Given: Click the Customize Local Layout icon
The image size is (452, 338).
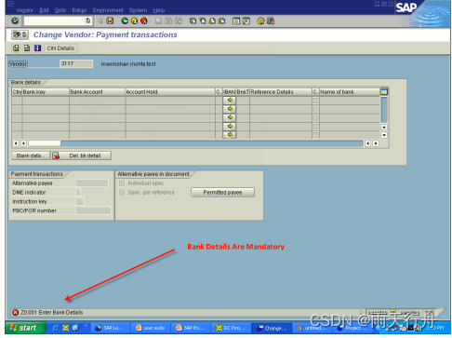Looking at the screenshot, I should click(x=271, y=20).
